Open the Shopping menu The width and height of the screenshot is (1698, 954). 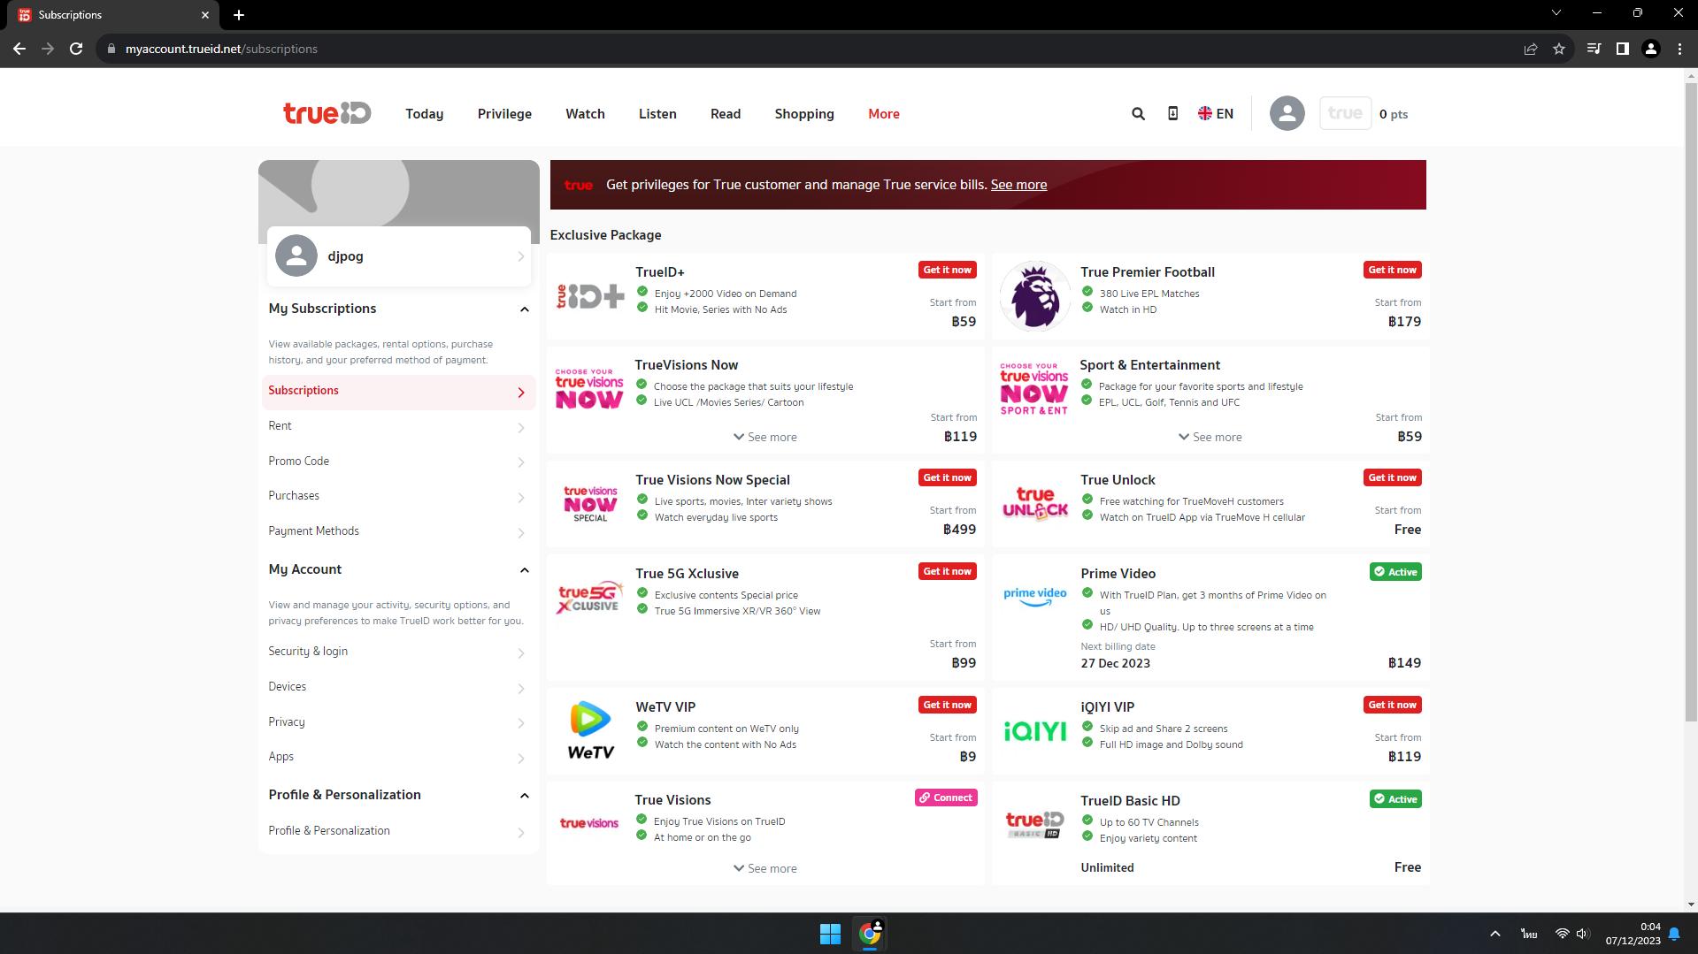tap(804, 113)
